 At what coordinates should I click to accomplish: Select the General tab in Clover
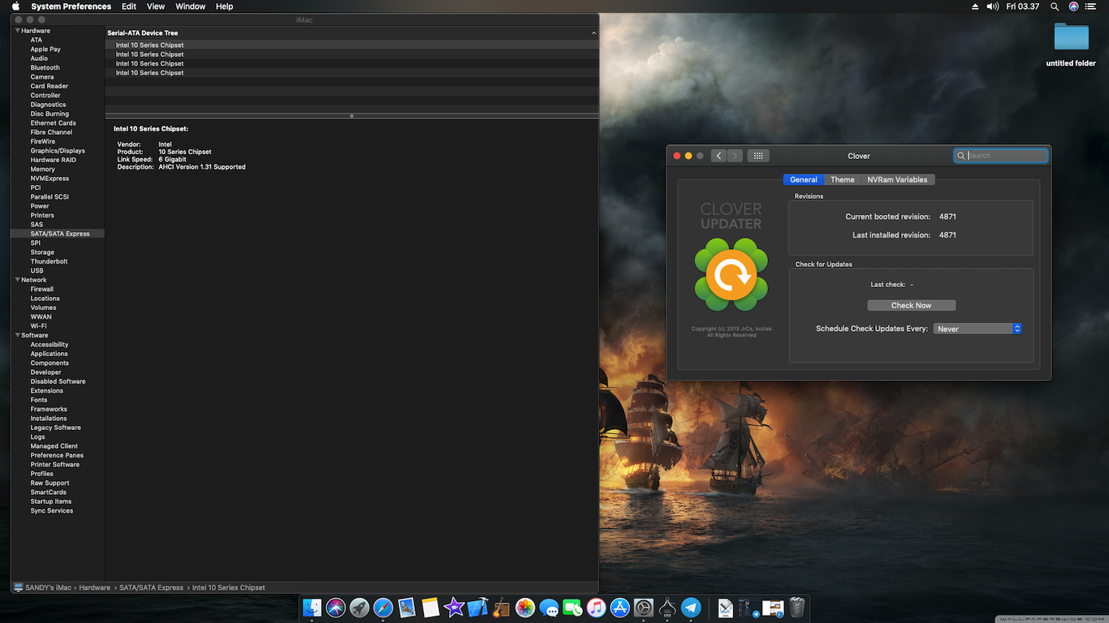click(804, 180)
